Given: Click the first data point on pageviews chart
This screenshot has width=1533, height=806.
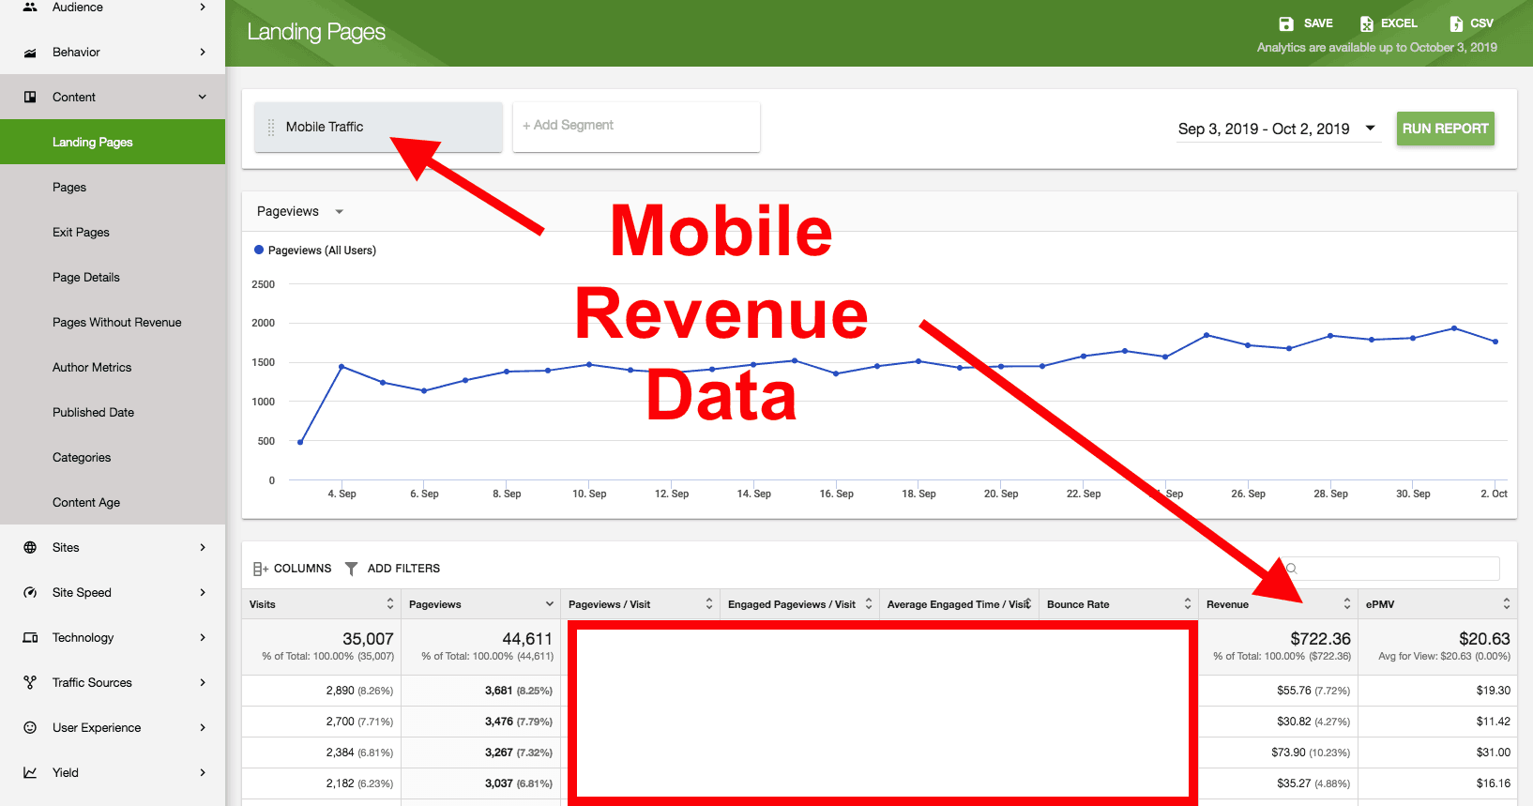Looking at the screenshot, I should point(300,442).
